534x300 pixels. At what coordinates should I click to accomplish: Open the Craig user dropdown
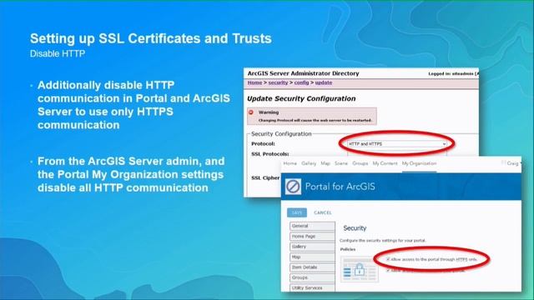pos(514,163)
